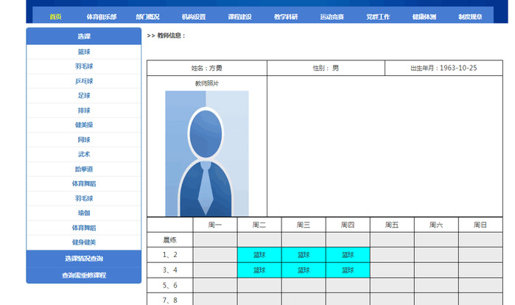The height and width of the screenshot is (305, 515).
Task: Click the teacher photo placeholder image
Action: coord(206,153)
